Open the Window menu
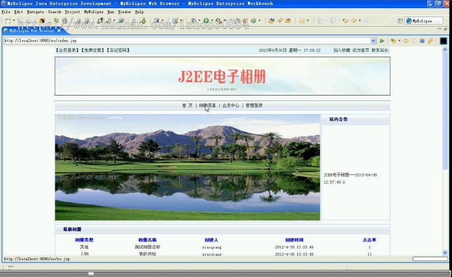The width and height of the screenshot is (452, 277). [124, 12]
